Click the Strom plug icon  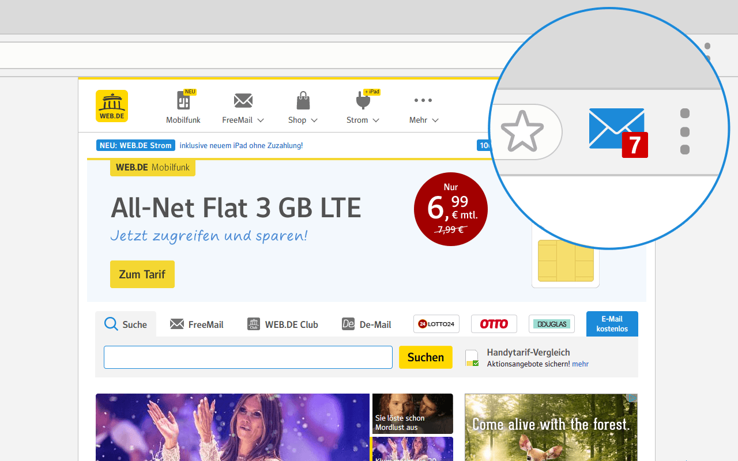[363, 100]
